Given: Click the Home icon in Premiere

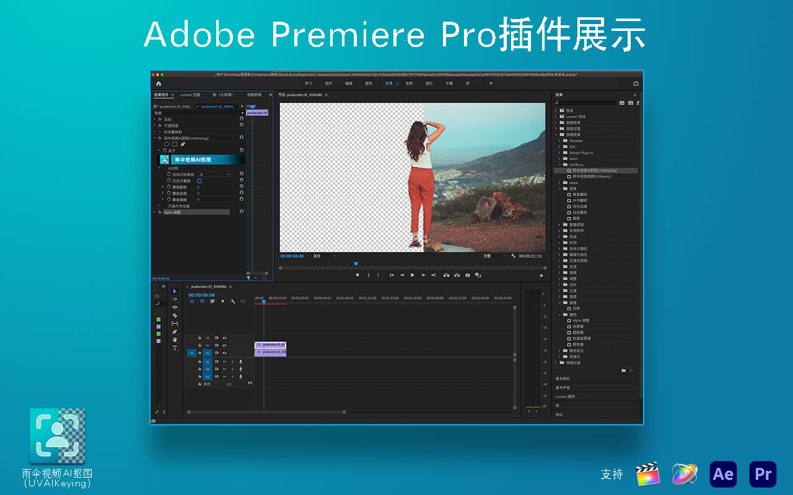Looking at the screenshot, I should tap(159, 84).
